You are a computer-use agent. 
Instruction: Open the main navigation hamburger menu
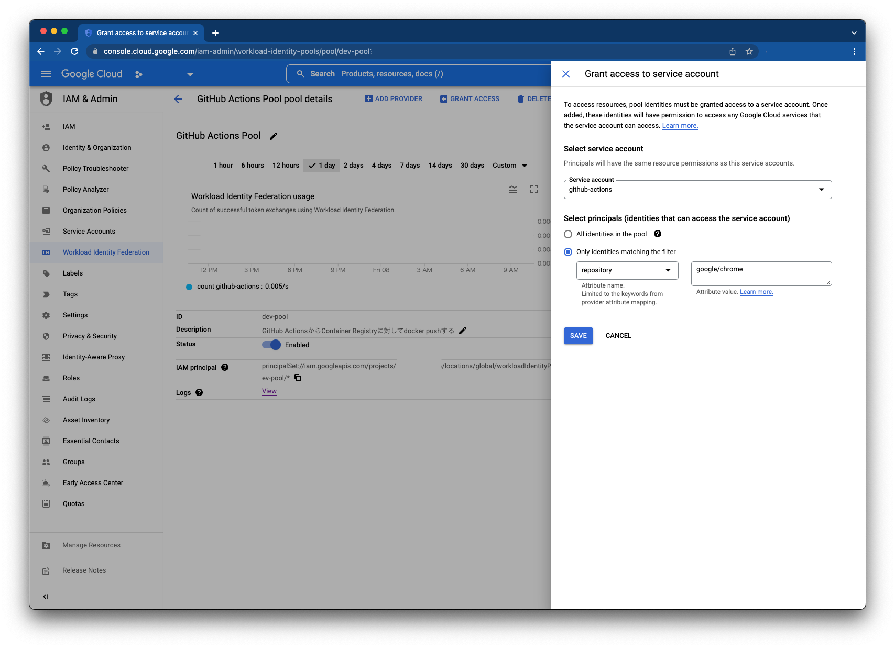tap(46, 74)
